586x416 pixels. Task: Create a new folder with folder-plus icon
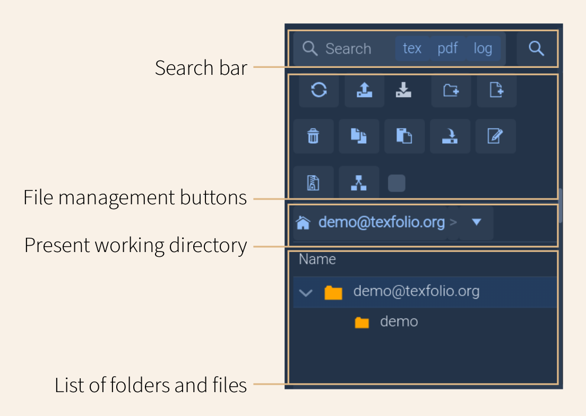[451, 90]
